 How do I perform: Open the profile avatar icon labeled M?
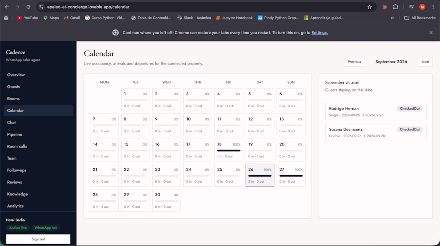(x=422, y=7)
